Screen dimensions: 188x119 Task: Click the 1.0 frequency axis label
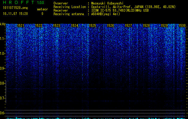[3, 54]
